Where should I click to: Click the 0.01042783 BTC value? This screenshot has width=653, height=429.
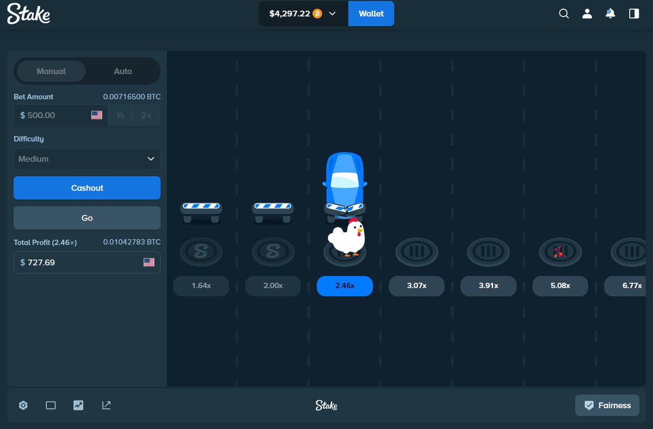(x=132, y=242)
